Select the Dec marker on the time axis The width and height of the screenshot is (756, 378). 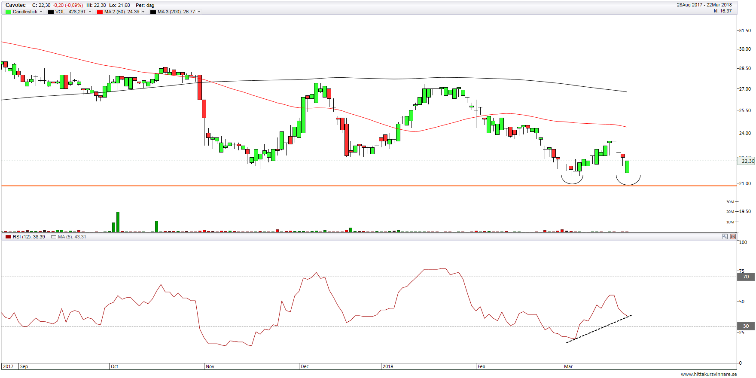tap(305, 366)
